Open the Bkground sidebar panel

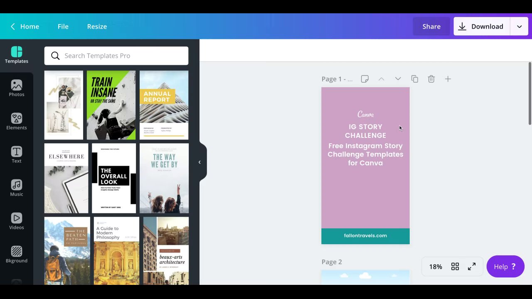[17, 255]
